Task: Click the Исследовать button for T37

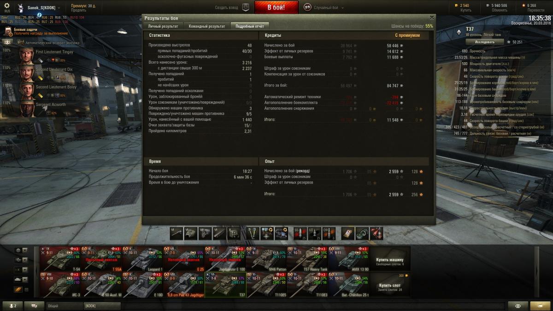Action: (484, 42)
